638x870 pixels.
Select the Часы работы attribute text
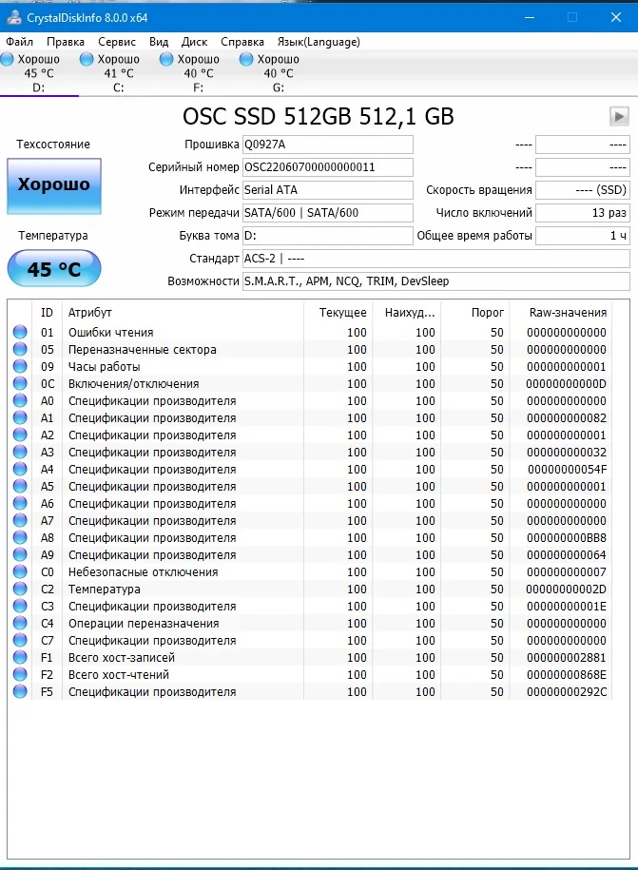click(105, 367)
